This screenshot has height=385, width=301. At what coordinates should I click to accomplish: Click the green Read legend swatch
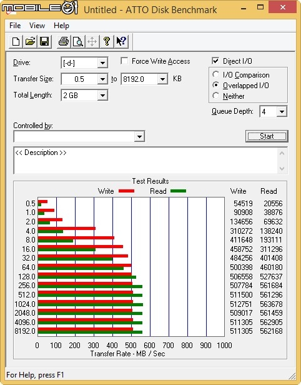point(178,191)
